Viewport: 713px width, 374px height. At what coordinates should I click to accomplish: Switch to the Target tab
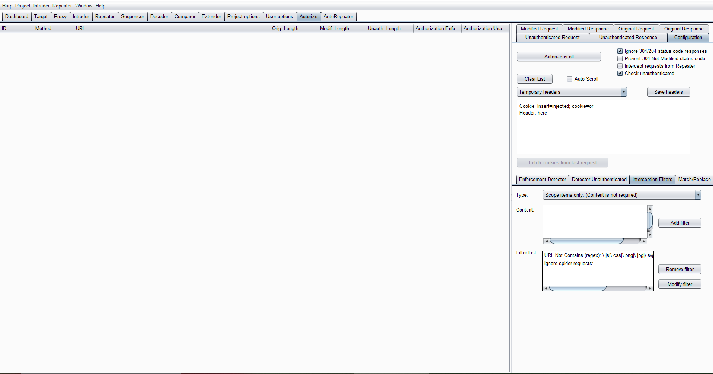pos(41,16)
